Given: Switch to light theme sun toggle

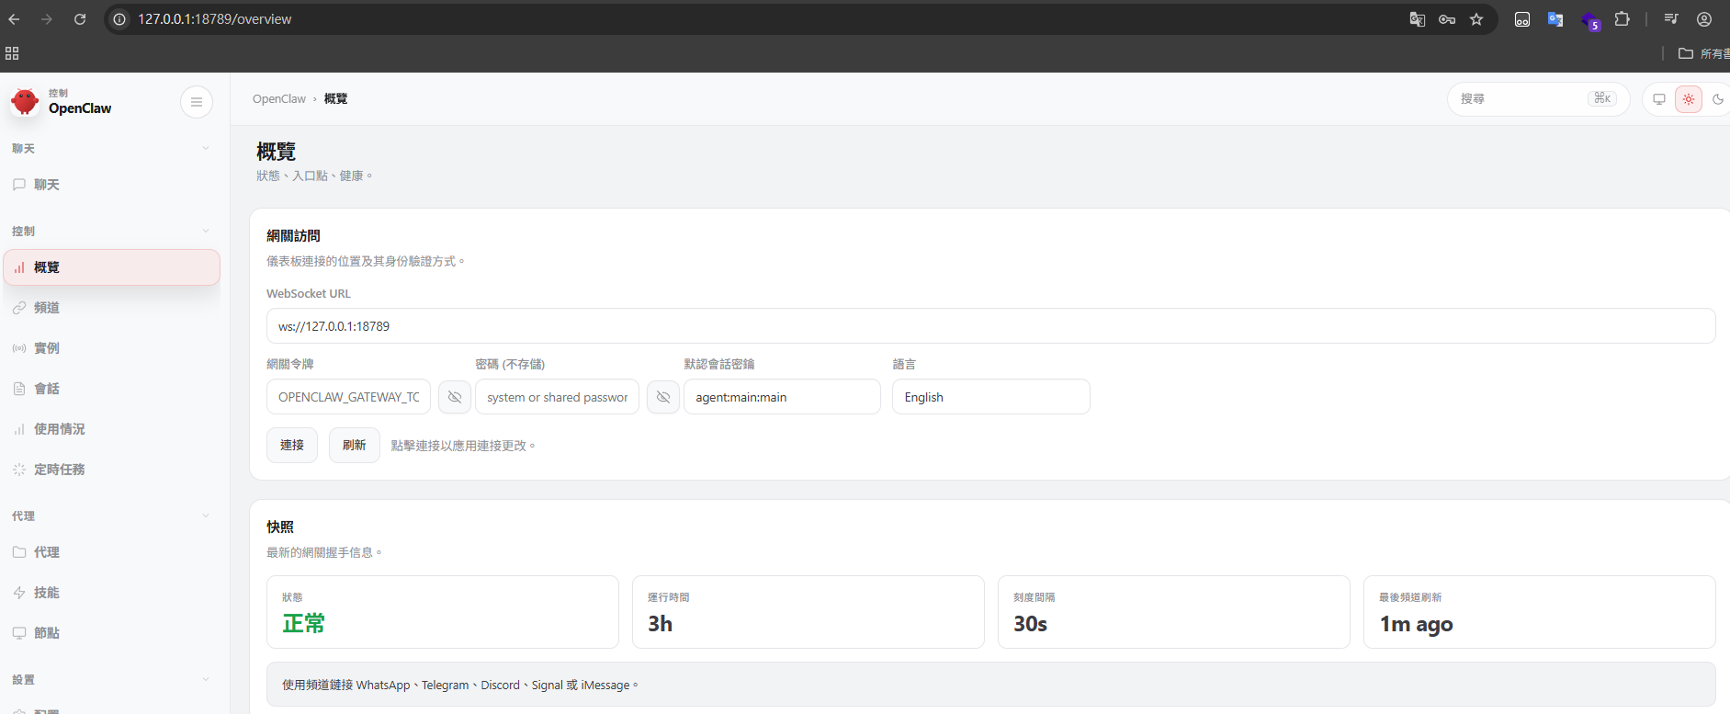Looking at the screenshot, I should 1688,99.
